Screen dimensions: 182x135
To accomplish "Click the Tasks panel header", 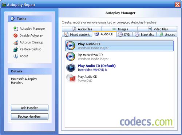I will pyautogui.click(x=29, y=18).
